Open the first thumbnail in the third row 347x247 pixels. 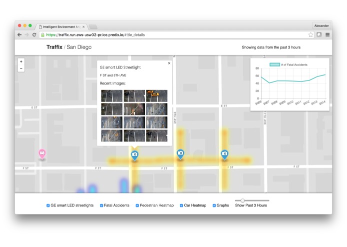(x=112, y=122)
